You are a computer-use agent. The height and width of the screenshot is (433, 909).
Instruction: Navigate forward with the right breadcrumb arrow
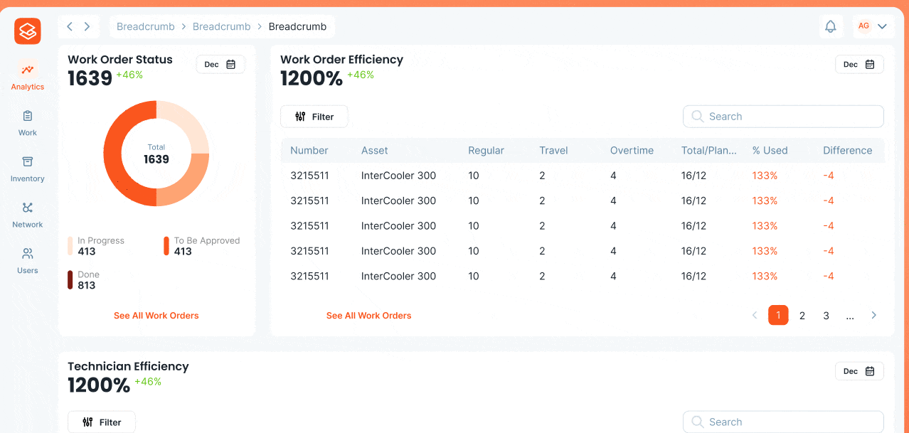87,26
